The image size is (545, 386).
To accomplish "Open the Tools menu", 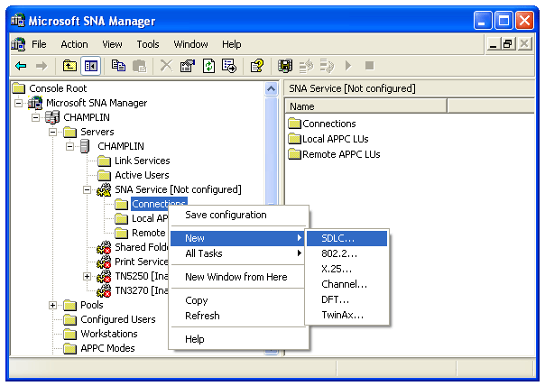I will (148, 44).
